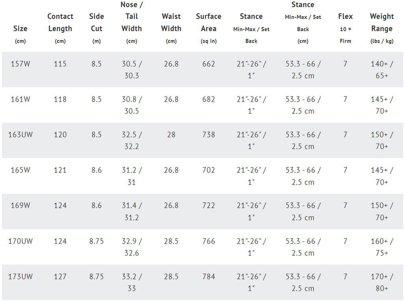Viewport: 404px width, 302px height.
Task: Select contact length value 127
Action: click(x=60, y=276)
